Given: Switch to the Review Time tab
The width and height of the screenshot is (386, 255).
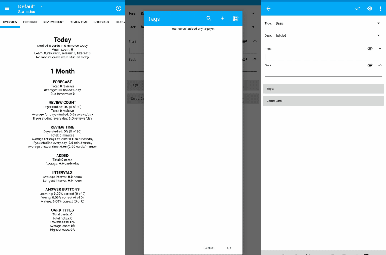Looking at the screenshot, I should [78, 22].
